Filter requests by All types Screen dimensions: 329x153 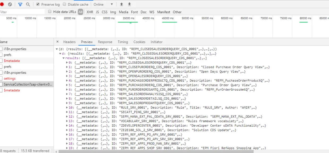pos(80,12)
